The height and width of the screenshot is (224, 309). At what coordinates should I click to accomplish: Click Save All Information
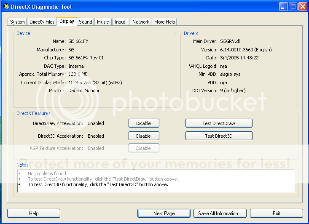coord(220,213)
